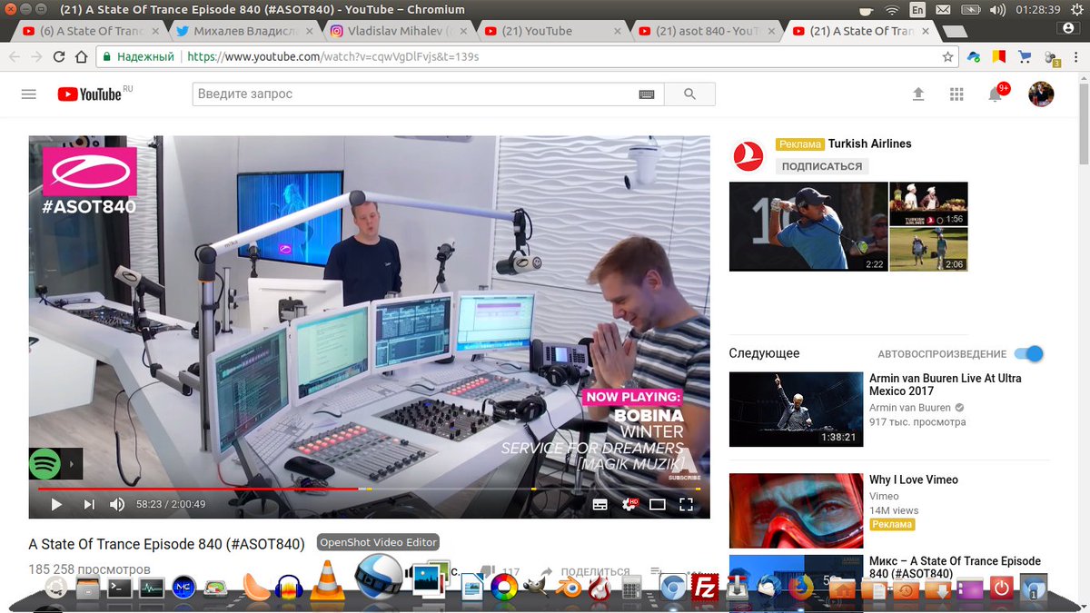
Task: Open the Turkish Airlines golf ad thumbnail 2:22
Action: pos(808,227)
